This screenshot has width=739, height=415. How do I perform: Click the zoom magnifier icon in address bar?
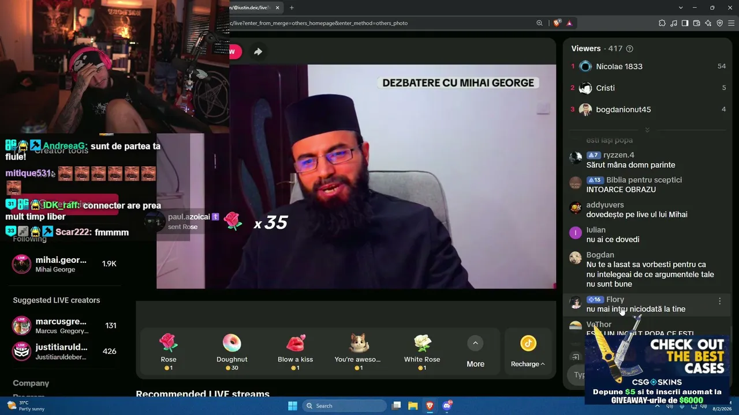pos(539,23)
